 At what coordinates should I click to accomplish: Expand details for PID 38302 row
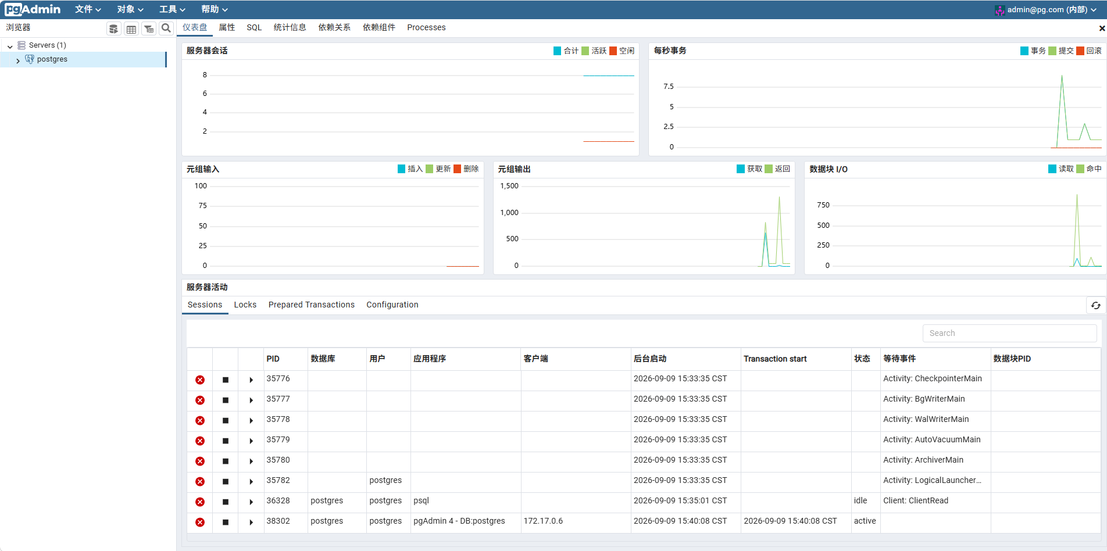(x=251, y=523)
